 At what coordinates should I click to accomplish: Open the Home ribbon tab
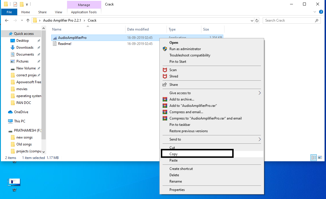26,12
